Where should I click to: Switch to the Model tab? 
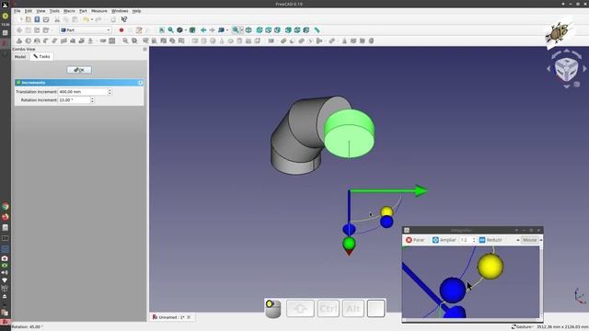(20, 57)
